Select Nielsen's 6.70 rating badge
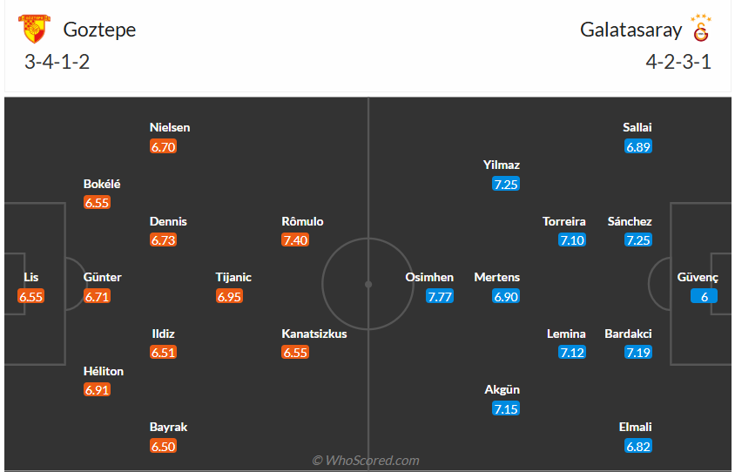735x472 pixels. point(163,147)
